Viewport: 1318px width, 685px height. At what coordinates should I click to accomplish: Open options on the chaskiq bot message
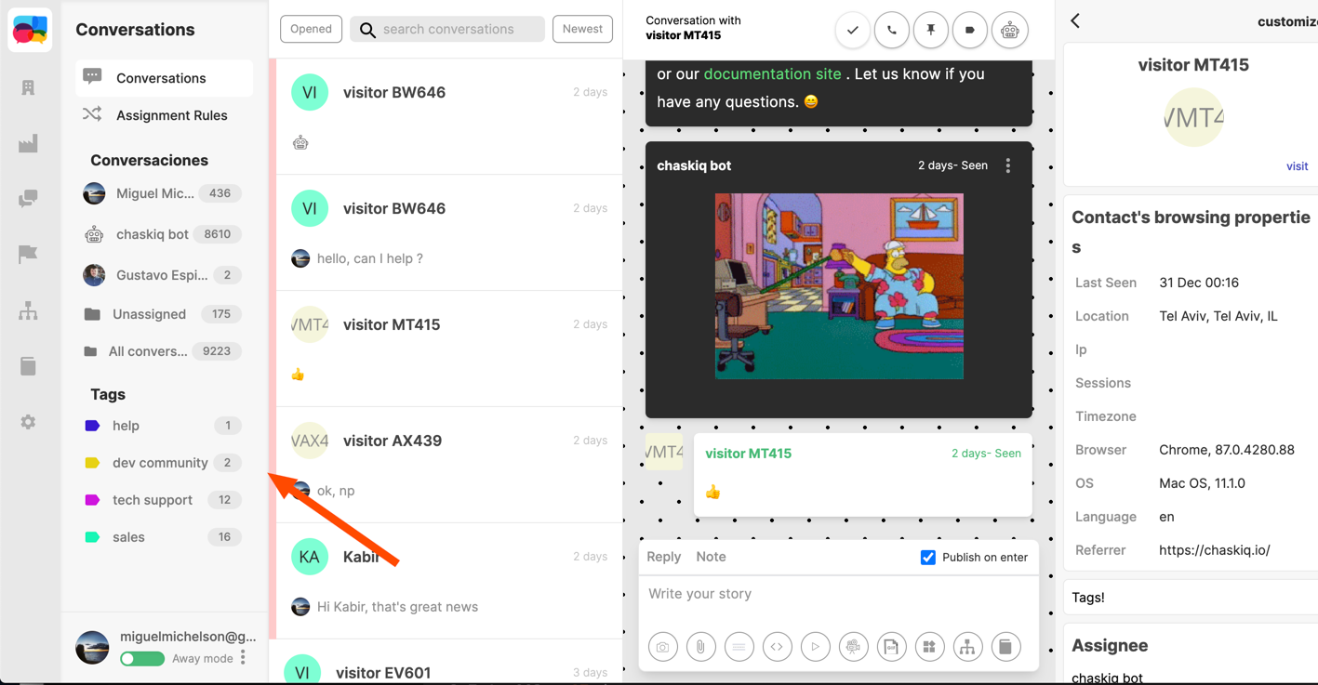tap(1007, 165)
